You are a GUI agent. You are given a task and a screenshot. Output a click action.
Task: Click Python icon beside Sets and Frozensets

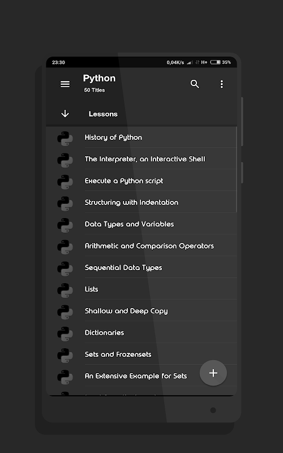65,356
